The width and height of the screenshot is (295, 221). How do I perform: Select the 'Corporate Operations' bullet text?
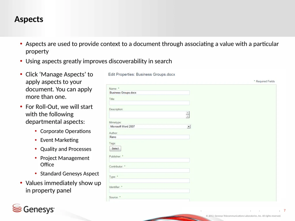tap(65, 131)
